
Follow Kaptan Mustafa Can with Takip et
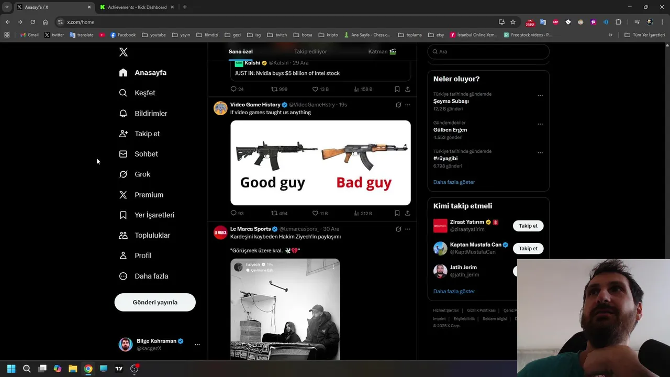[528, 248]
